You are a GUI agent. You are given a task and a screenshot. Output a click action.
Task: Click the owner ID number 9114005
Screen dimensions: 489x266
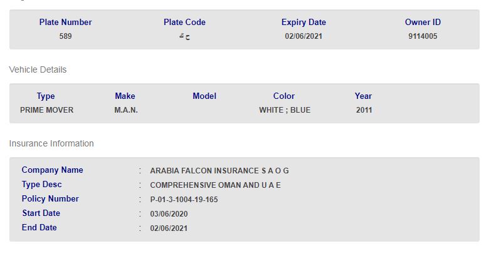click(423, 36)
